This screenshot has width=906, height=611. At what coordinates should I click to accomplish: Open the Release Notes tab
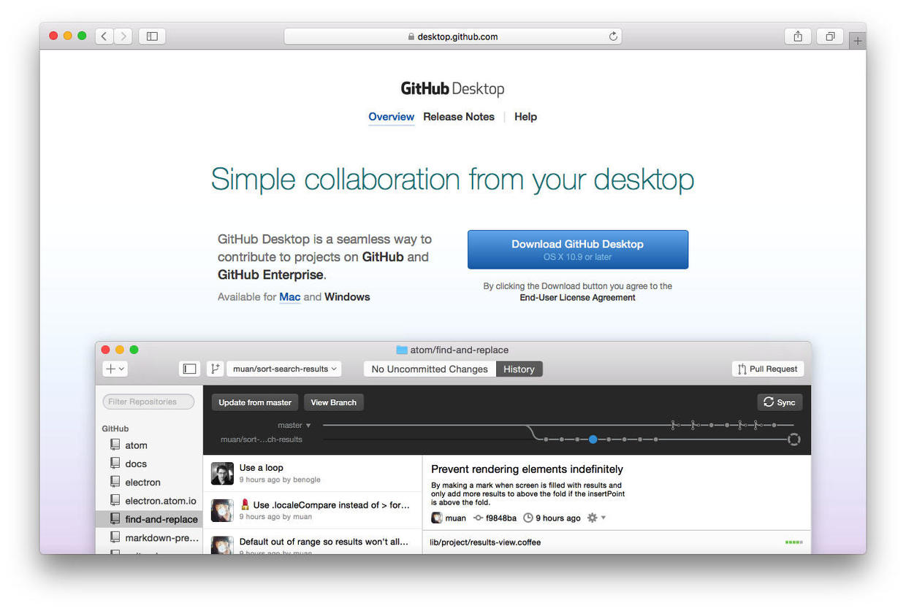pyautogui.click(x=459, y=117)
